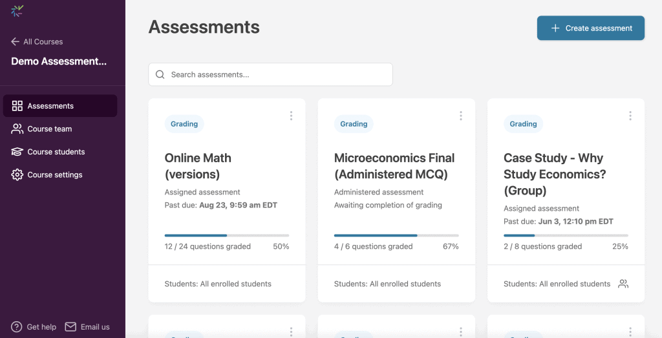Click the Grading badge on Case Study card
Image resolution: width=662 pixels, height=338 pixels.
(x=523, y=124)
